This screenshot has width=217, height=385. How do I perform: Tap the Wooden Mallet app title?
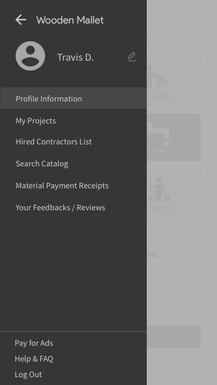[70, 20]
